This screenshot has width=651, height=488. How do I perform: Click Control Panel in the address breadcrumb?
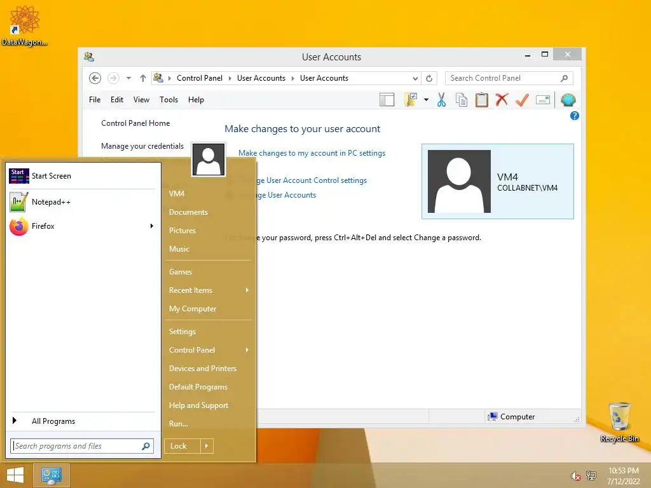(x=199, y=78)
